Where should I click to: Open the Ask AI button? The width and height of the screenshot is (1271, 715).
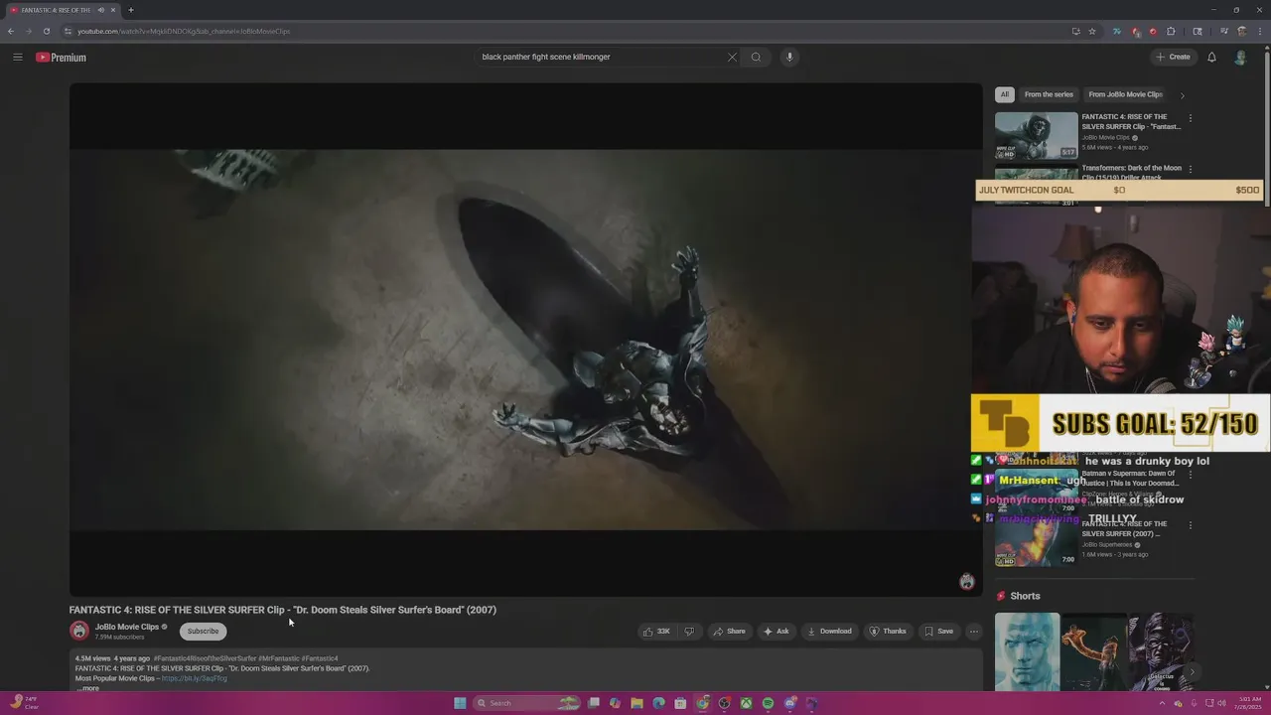[776, 631]
